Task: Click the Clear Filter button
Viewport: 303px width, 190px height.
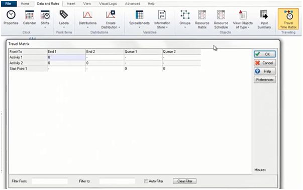Action: coord(185,181)
